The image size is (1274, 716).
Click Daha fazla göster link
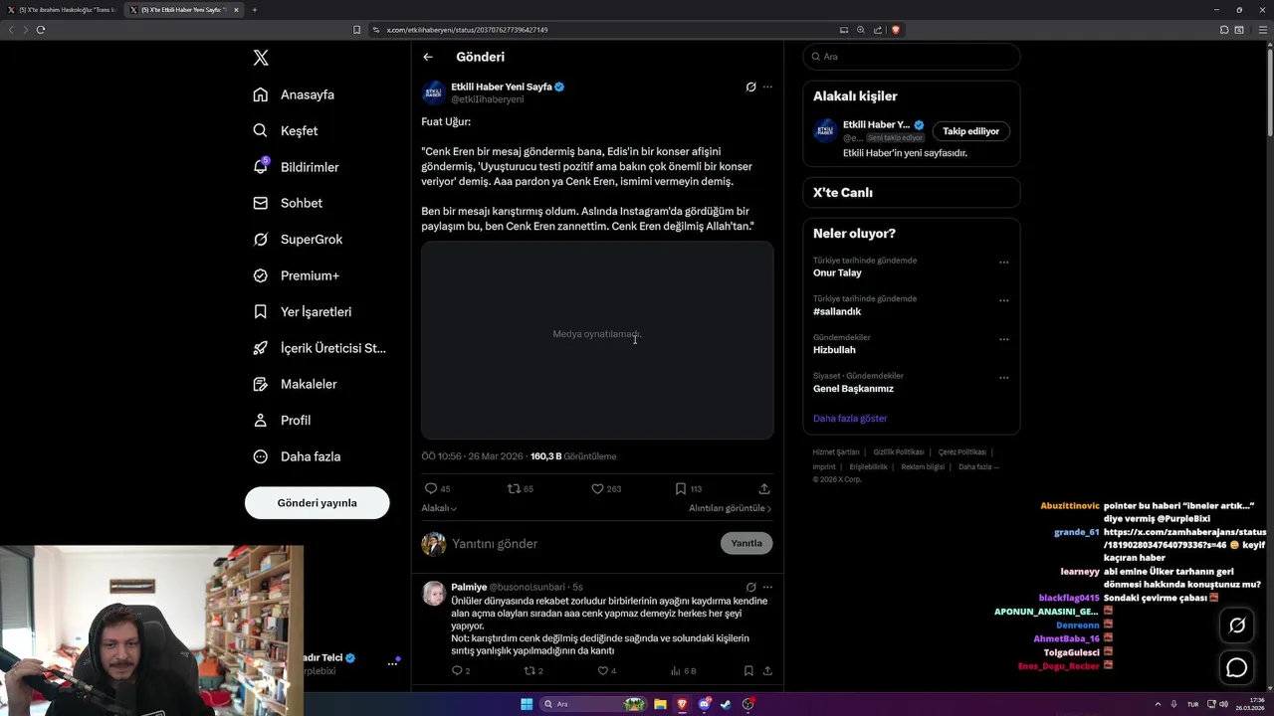[850, 419]
